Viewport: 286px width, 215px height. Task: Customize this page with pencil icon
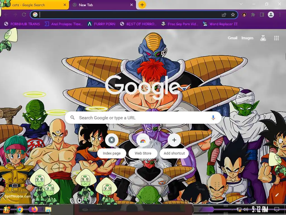click(x=277, y=195)
